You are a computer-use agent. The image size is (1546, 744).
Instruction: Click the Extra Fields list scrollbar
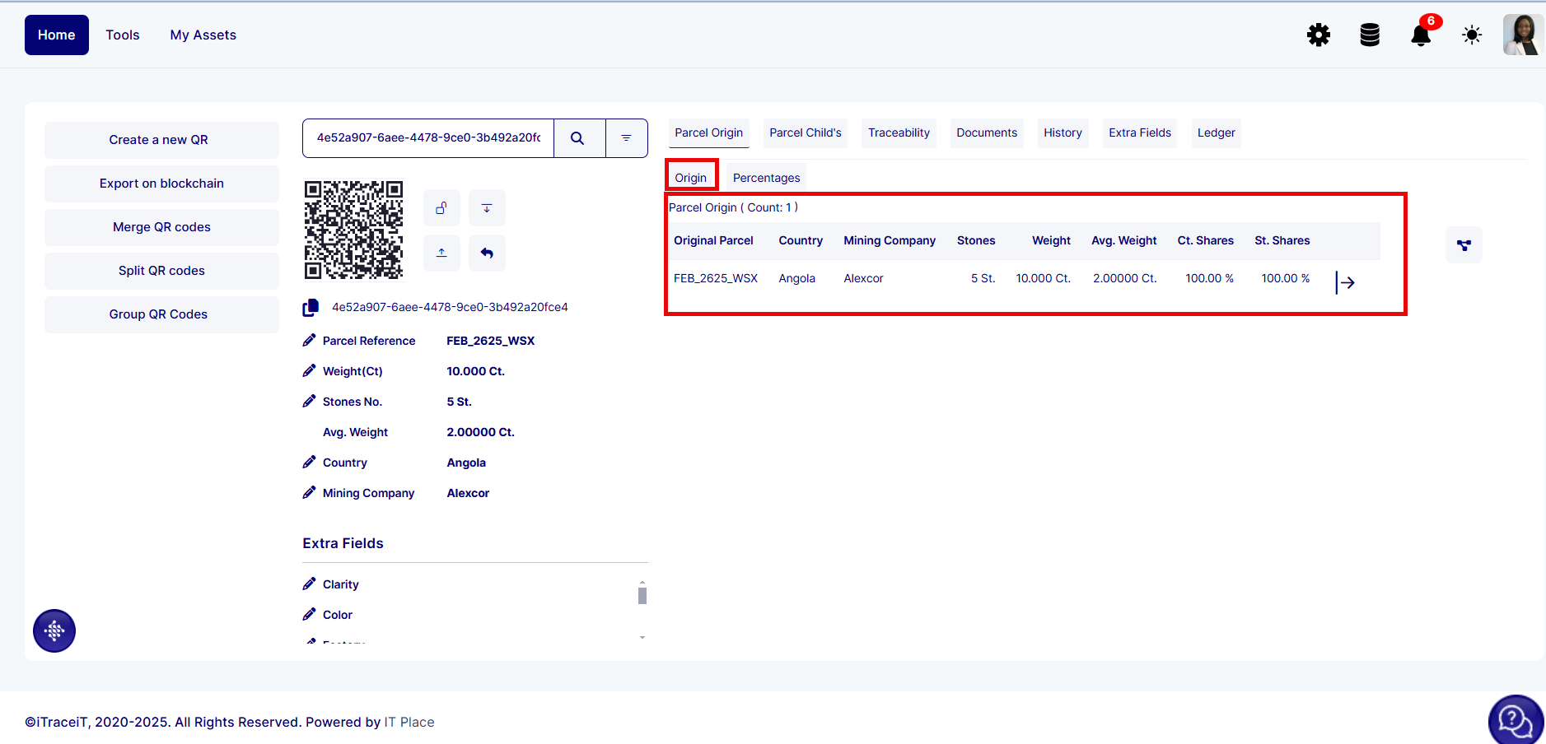(642, 596)
